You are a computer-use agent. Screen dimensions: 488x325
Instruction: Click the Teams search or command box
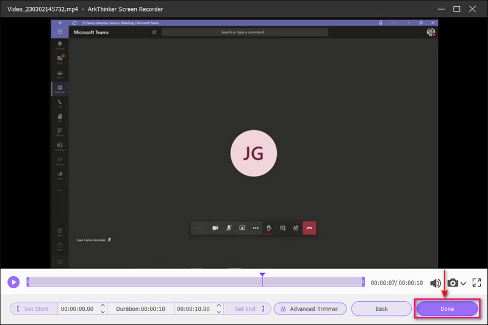pos(245,32)
